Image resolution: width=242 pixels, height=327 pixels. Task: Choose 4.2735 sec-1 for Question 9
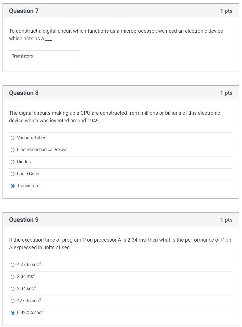[x=12, y=265]
